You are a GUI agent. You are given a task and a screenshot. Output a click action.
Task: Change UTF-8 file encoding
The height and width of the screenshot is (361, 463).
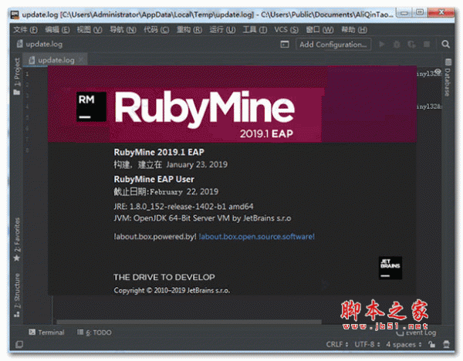367,345
